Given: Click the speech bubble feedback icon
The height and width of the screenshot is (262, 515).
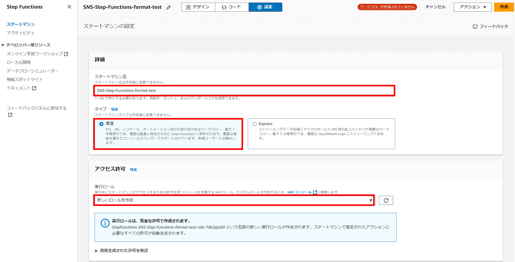Looking at the screenshot, I should [475, 27].
